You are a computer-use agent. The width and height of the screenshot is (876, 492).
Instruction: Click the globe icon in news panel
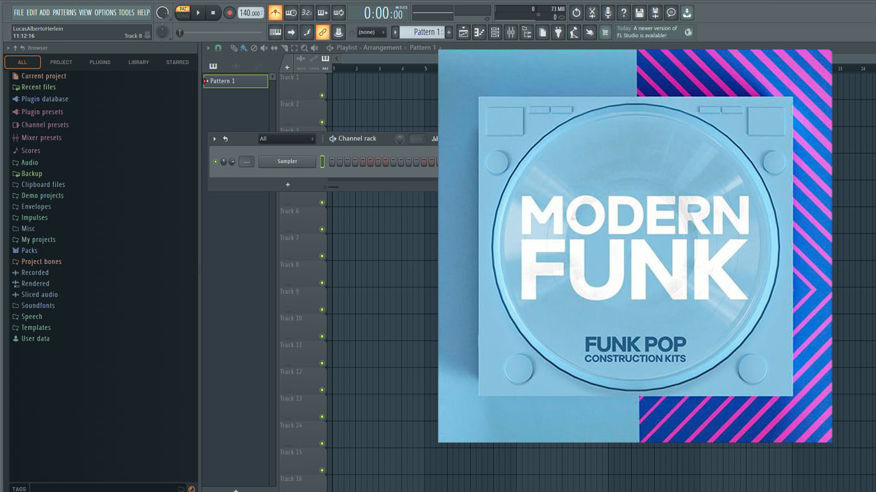[688, 32]
